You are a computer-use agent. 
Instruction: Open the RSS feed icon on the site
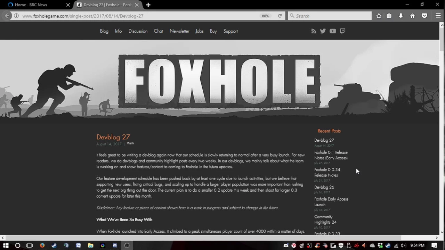[x=314, y=31]
